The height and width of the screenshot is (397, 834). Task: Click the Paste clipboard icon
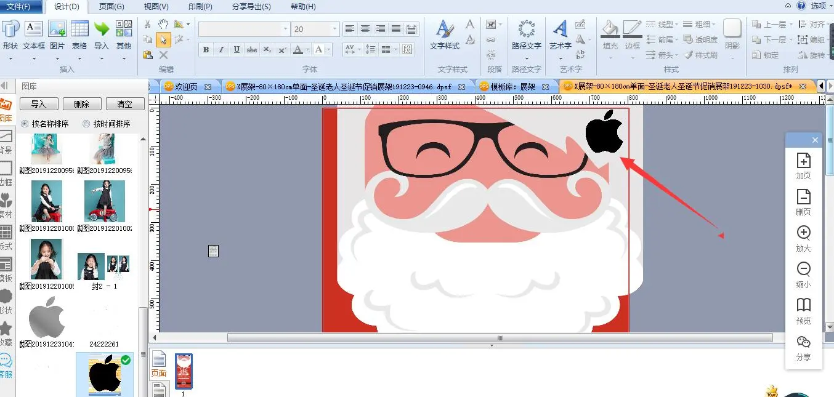(148, 55)
